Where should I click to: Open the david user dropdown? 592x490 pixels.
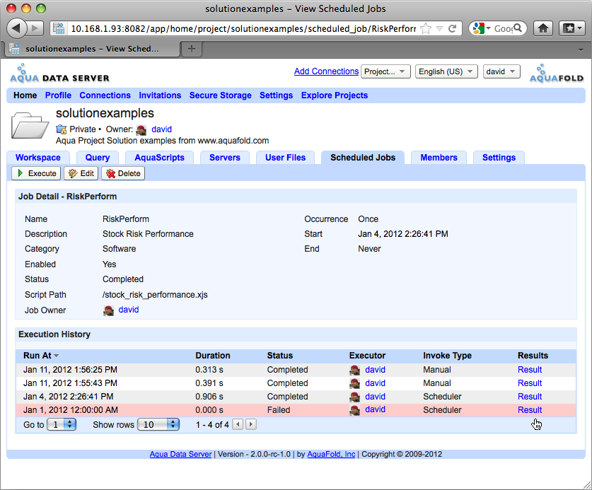pos(501,71)
